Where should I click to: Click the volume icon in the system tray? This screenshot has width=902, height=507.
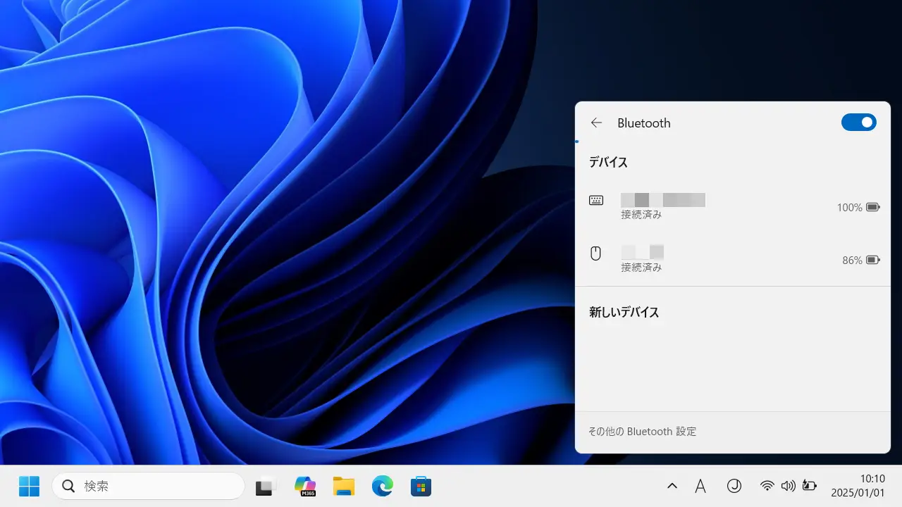click(789, 485)
